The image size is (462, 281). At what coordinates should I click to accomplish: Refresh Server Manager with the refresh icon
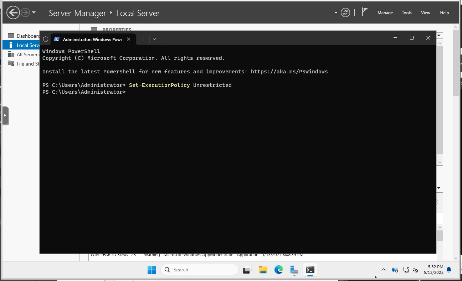pos(345,12)
